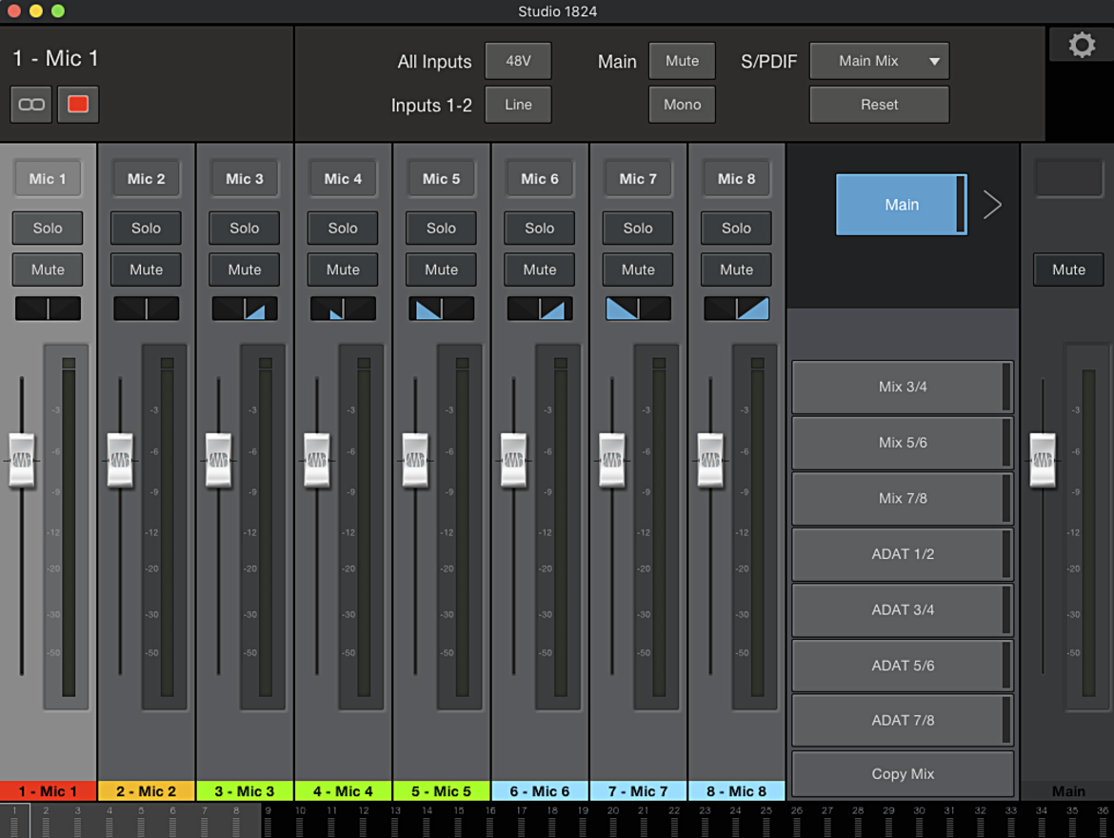Image resolution: width=1114 pixels, height=838 pixels.
Task: Click the Mic 1 fader handle
Action: click(22, 460)
